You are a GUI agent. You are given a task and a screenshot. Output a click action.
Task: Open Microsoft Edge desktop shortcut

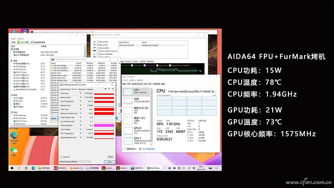click(14, 138)
